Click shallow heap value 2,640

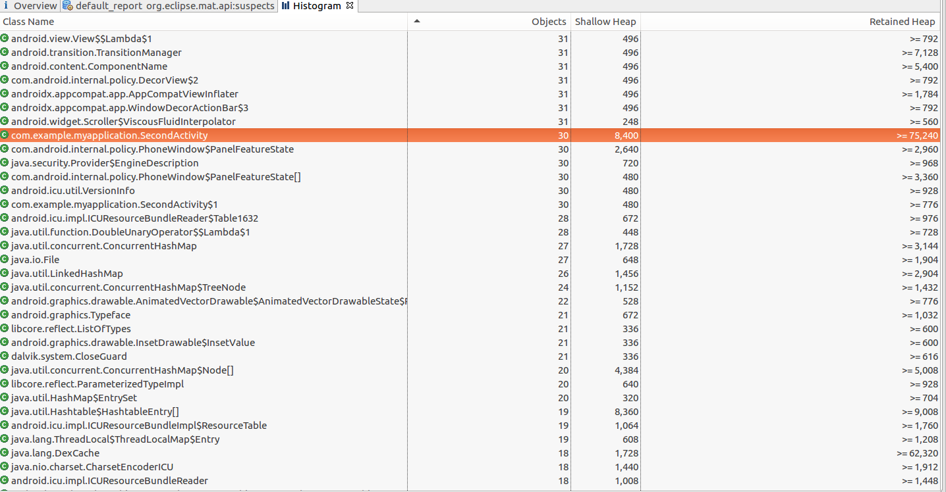click(626, 149)
